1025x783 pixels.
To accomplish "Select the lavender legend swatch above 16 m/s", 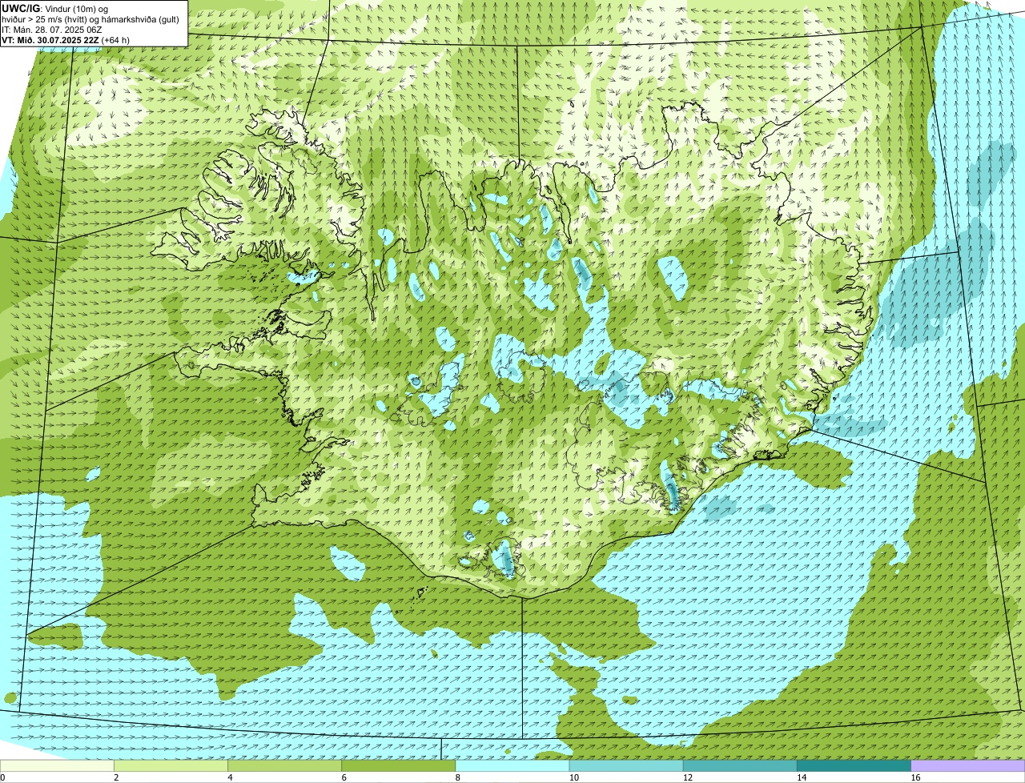I will click(x=968, y=765).
